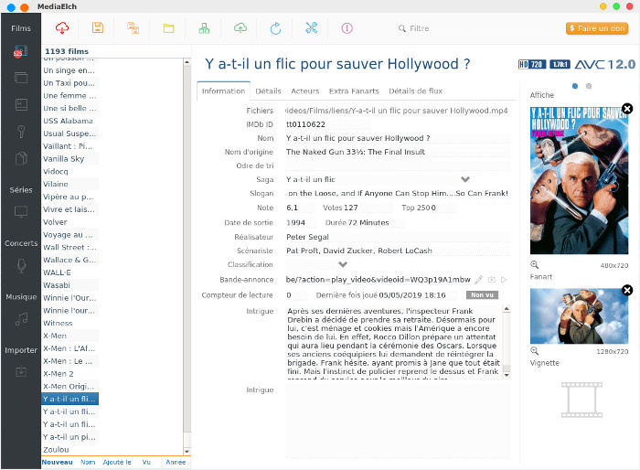This screenshot has height=470, width=640.
Task: Open the Concerts microphone icon
Action: [21, 266]
